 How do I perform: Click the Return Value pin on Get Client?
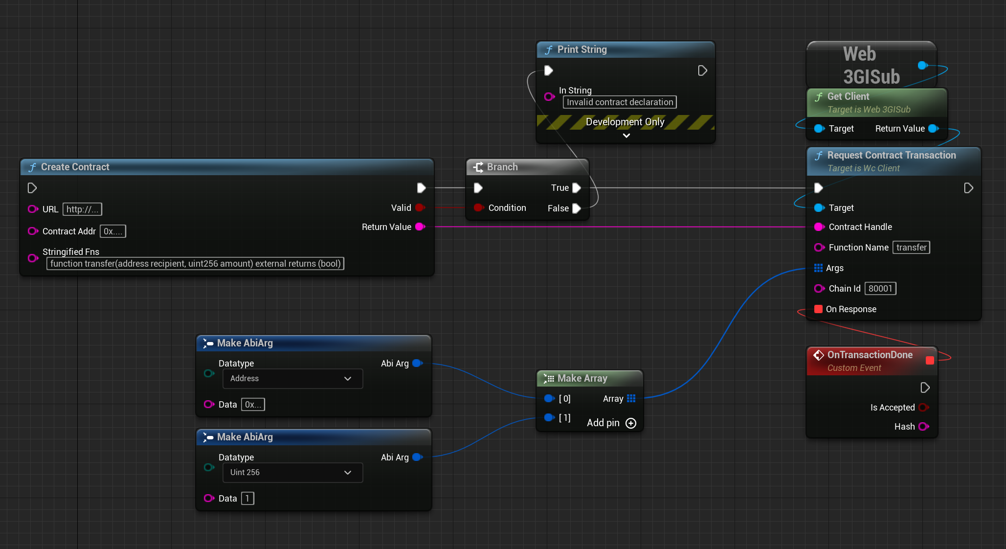pyautogui.click(x=933, y=129)
